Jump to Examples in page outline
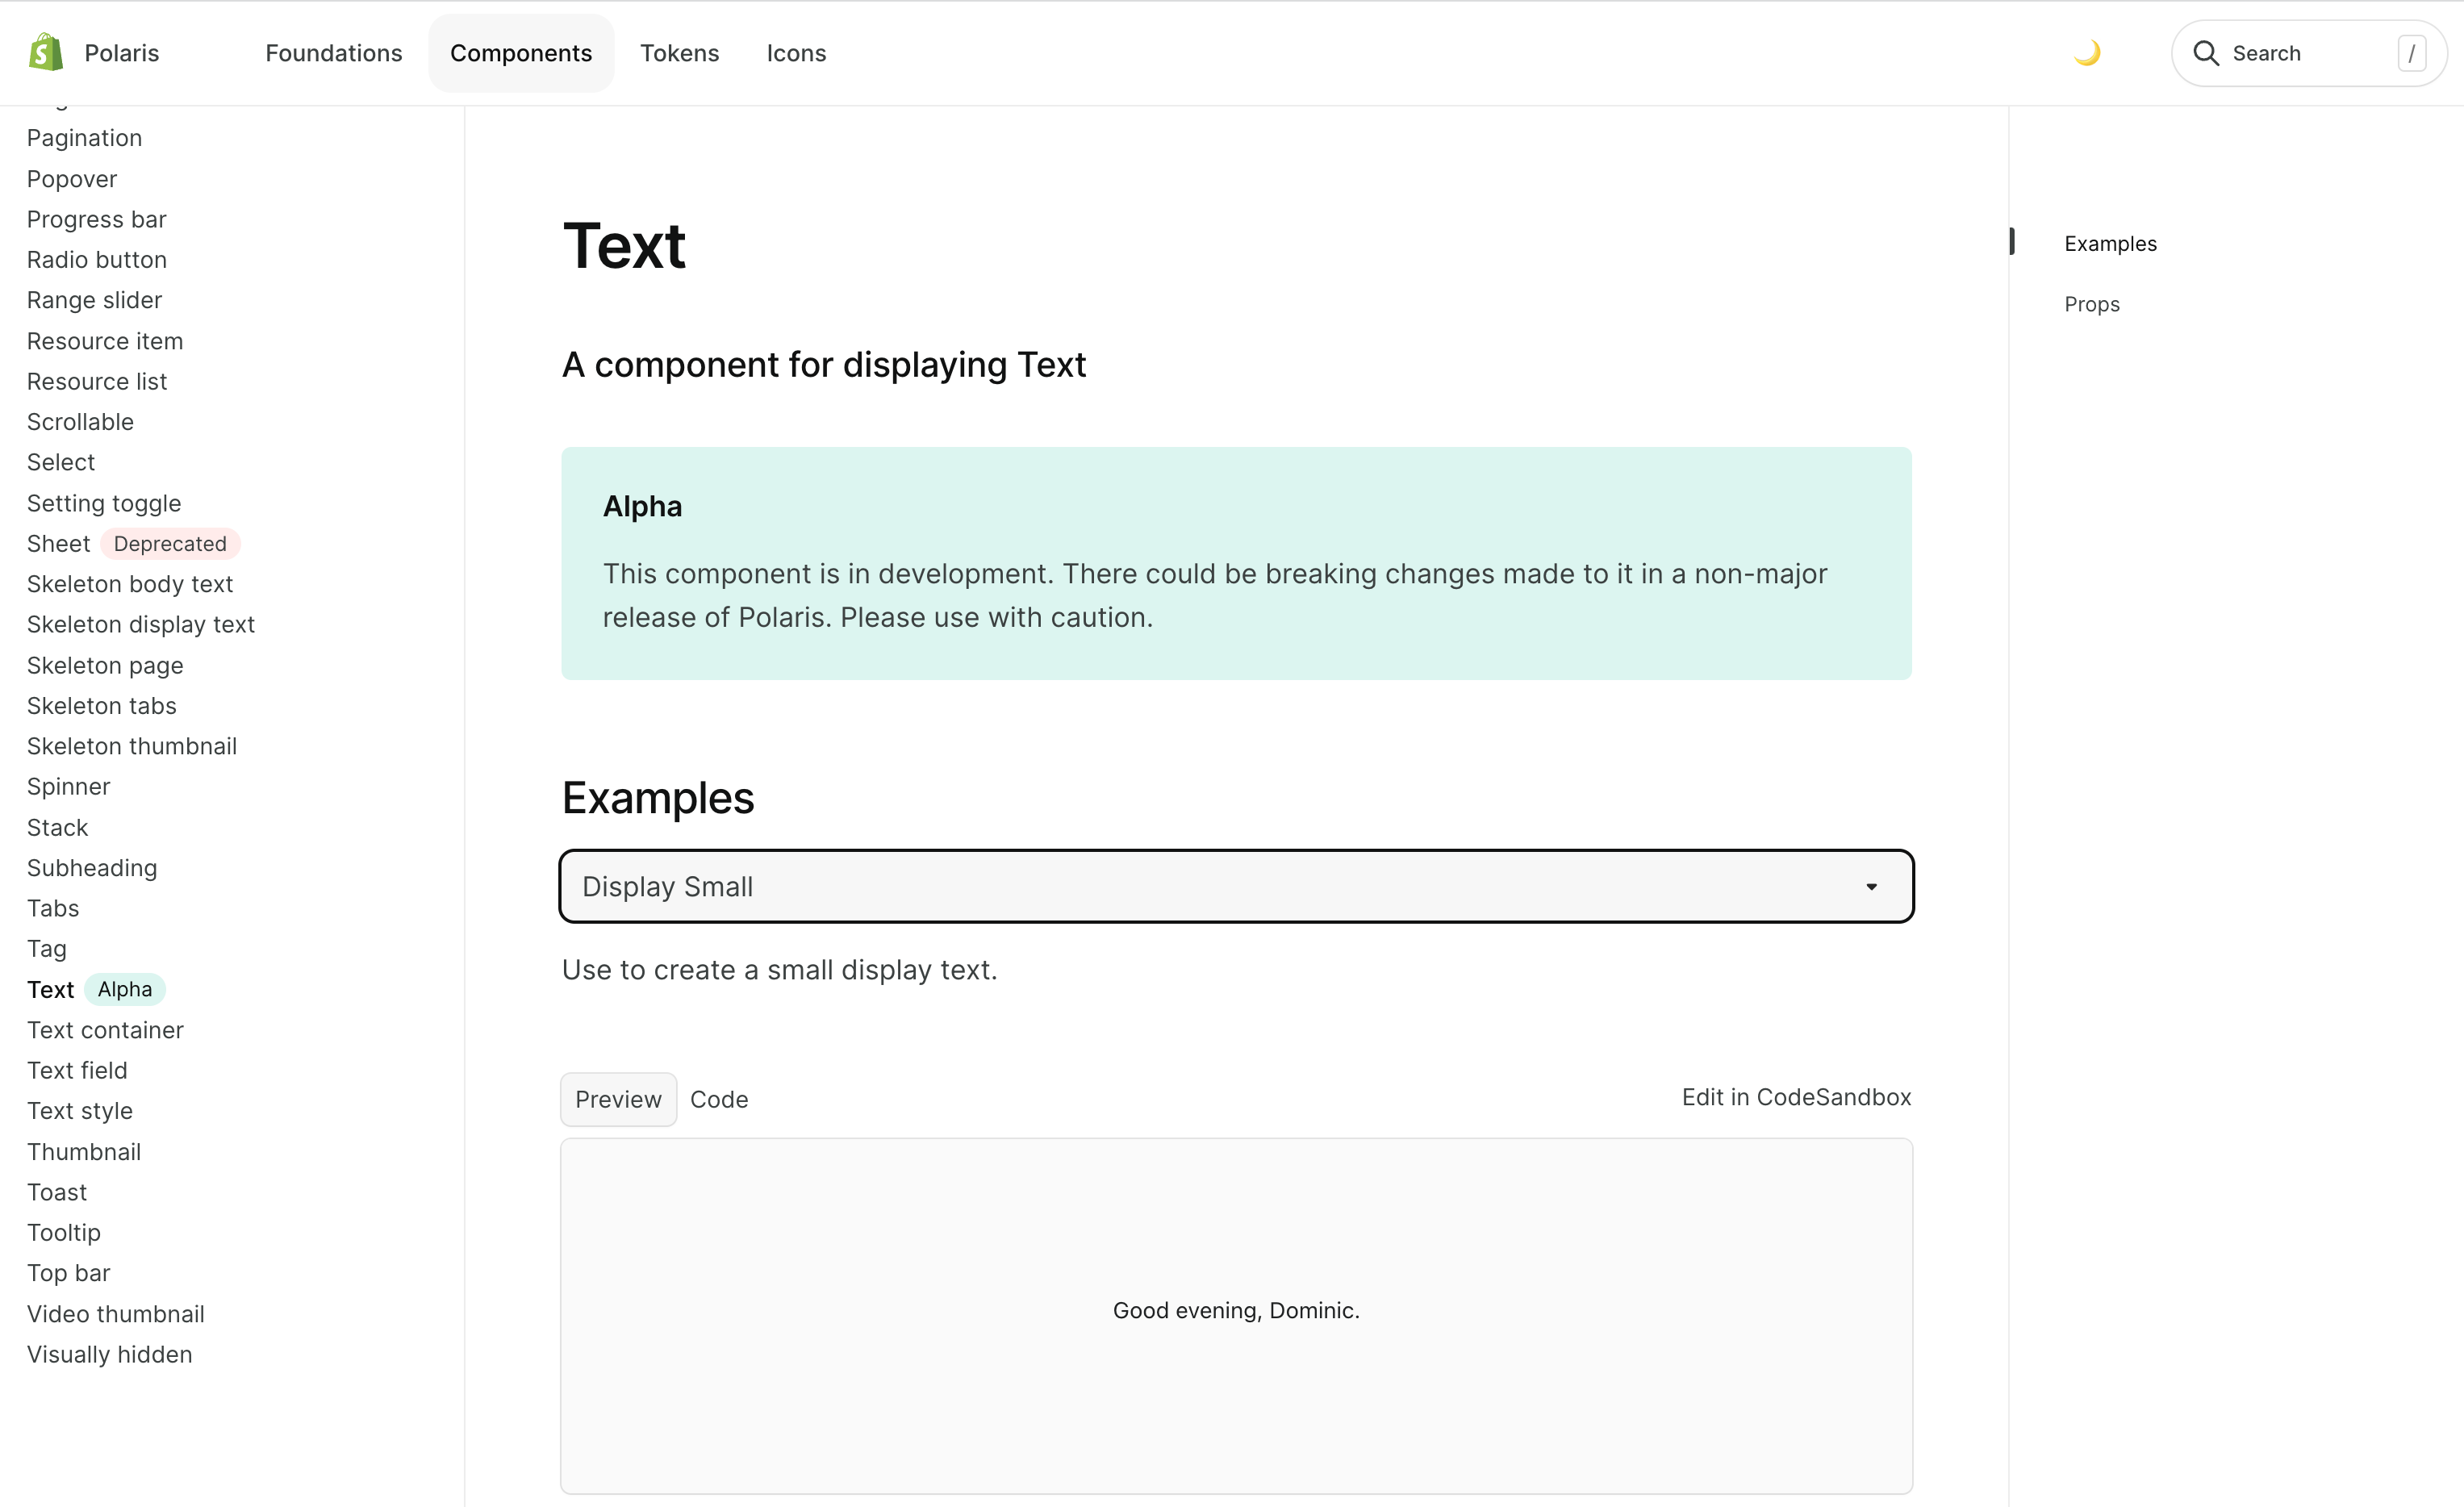The image size is (2464, 1507). coord(2109,244)
